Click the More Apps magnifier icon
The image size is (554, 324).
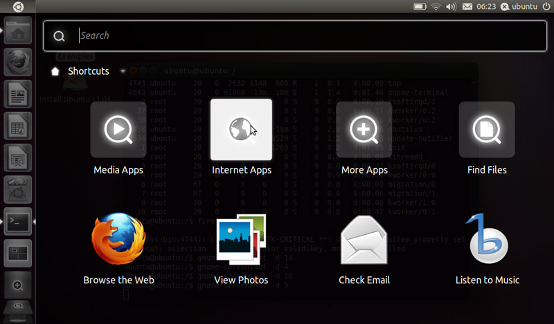(x=364, y=130)
